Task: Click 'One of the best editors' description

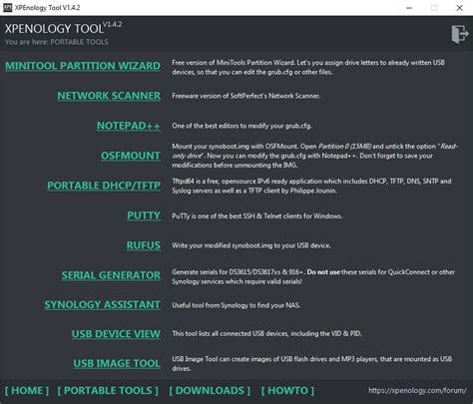Action: point(241,126)
